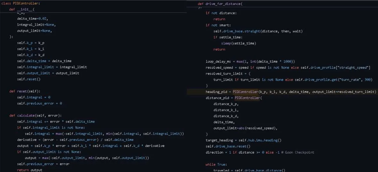This screenshot has height=172, width=378.
Task: Click the 'if settle_time:' line
Action: [228, 37]
